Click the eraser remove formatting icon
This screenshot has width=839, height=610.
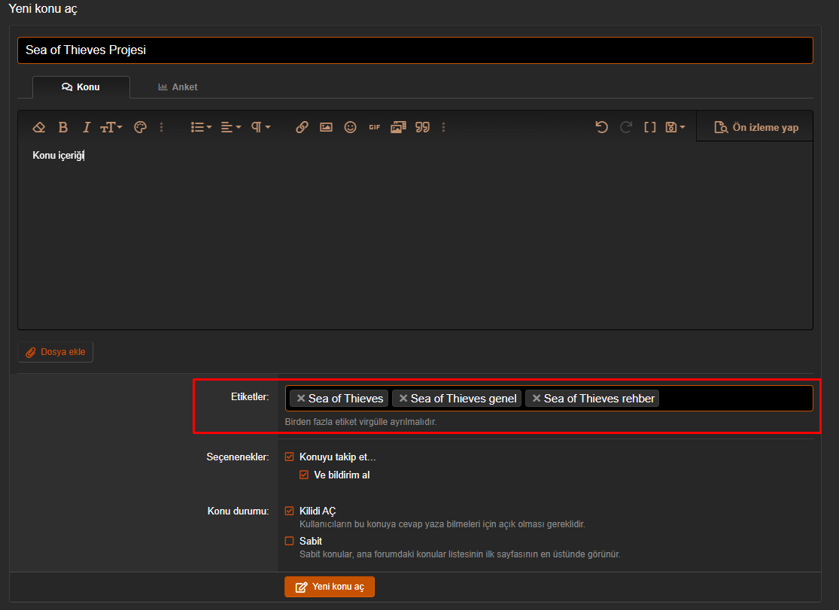coord(38,127)
